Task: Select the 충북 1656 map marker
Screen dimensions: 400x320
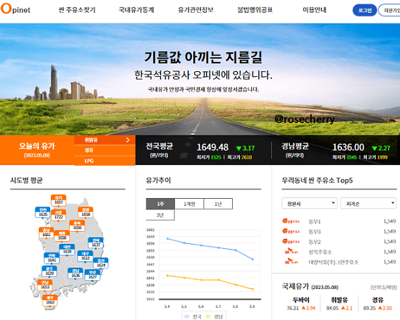Action: click(x=77, y=226)
